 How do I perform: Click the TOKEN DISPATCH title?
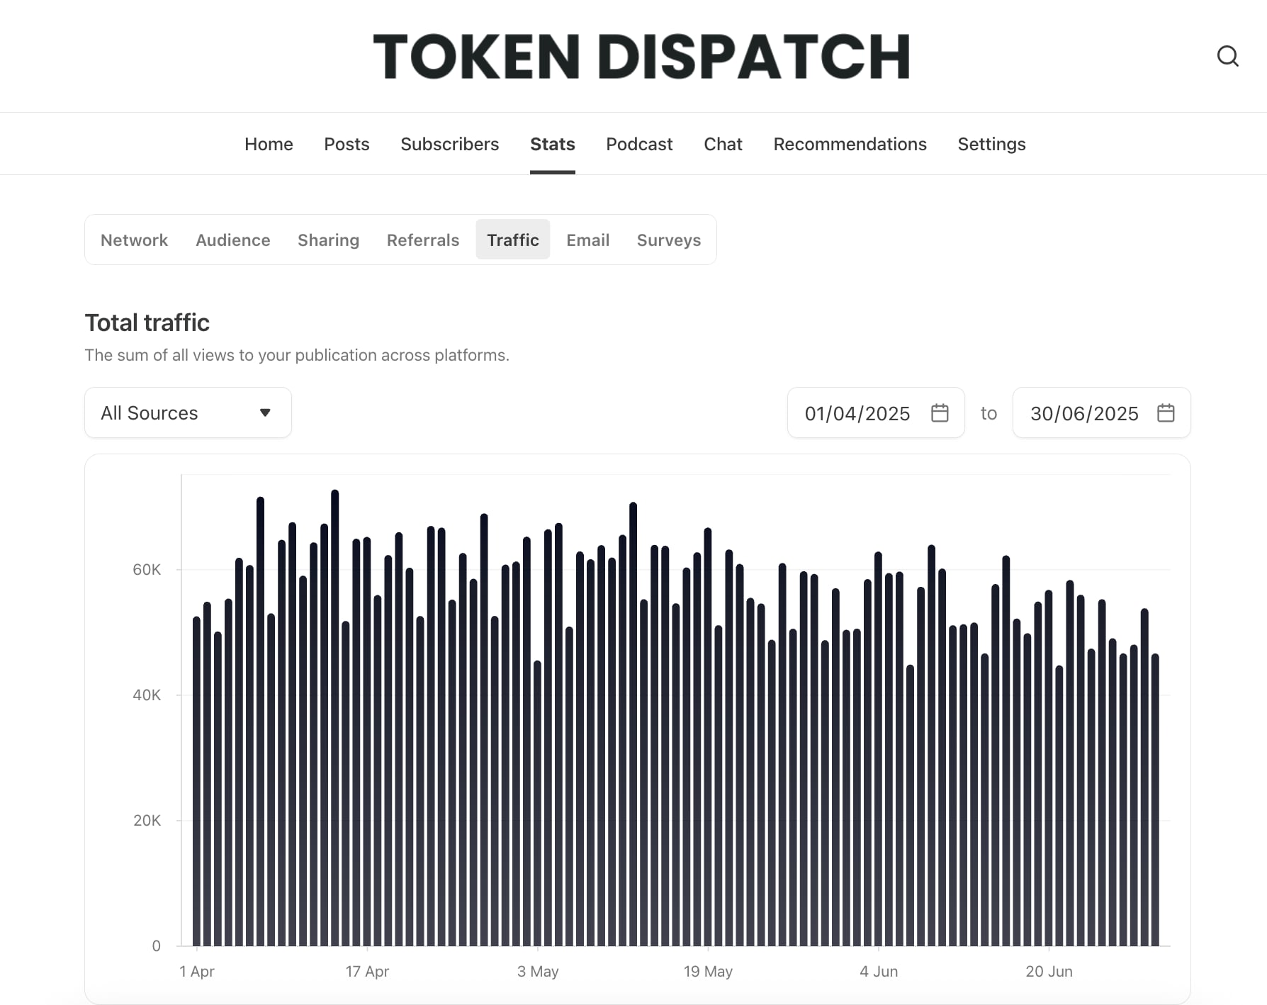[641, 56]
